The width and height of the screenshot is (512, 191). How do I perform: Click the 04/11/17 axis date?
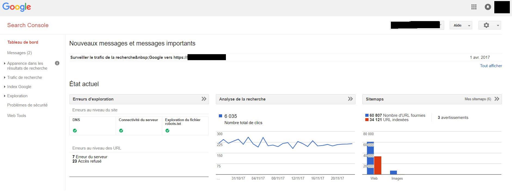coord(258,179)
